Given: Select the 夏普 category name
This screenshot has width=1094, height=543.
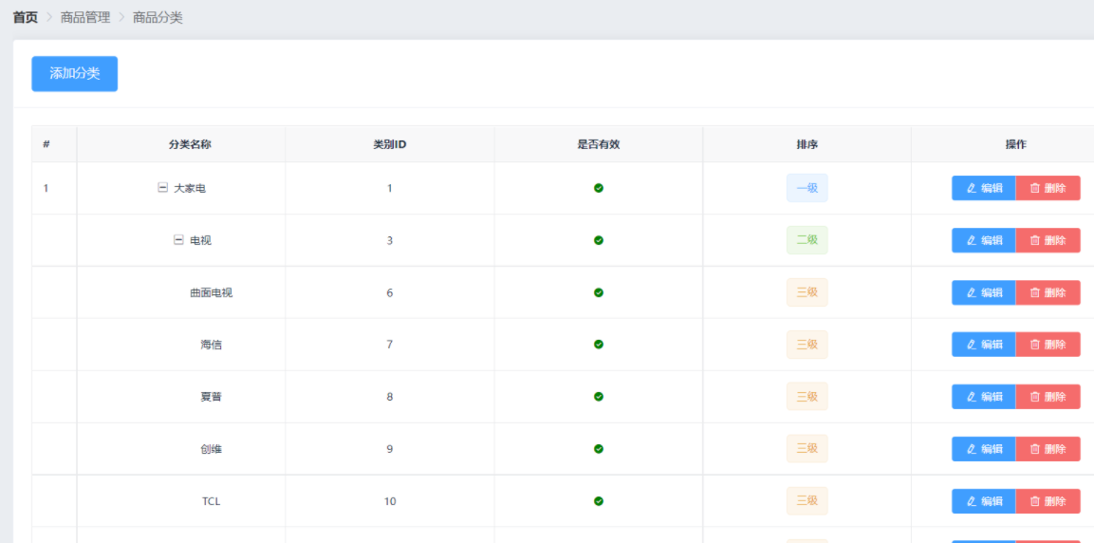Looking at the screenshot, I should 212,397.
